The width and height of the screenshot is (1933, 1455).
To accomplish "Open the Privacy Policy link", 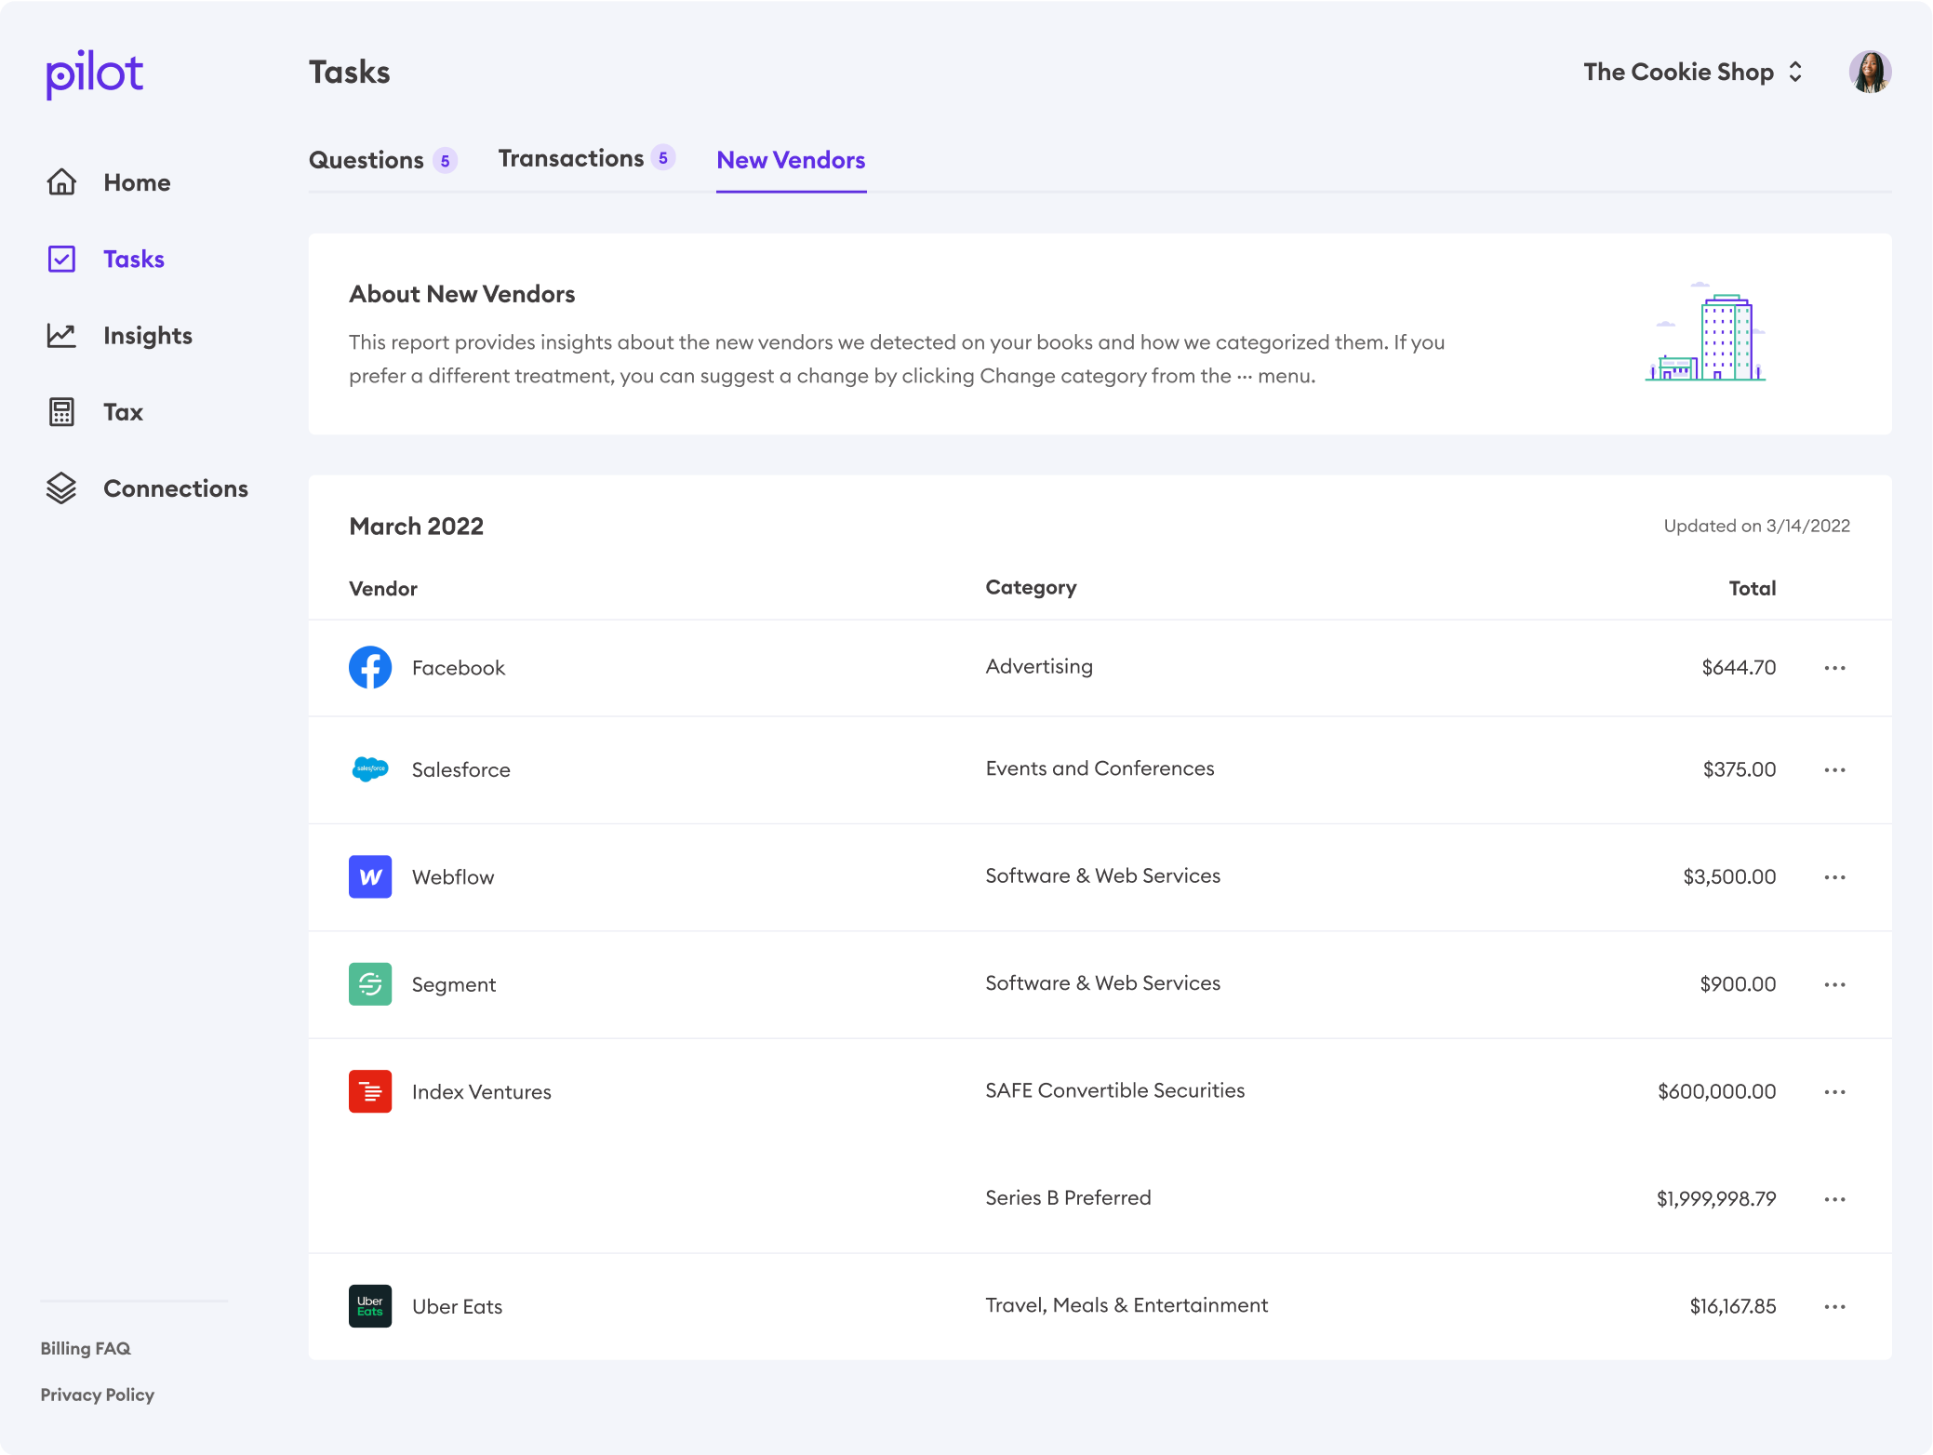I will coord(98,1395).
